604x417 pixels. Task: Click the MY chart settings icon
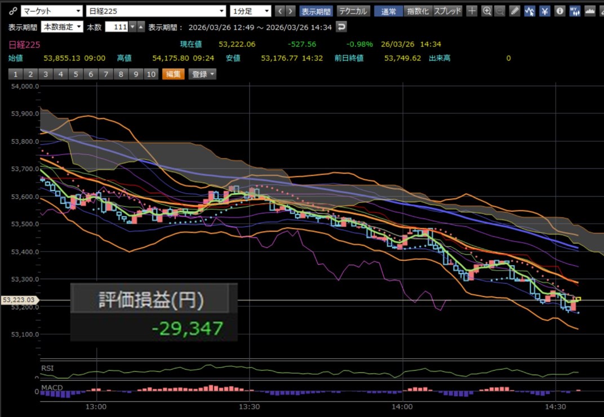(575, 11)
